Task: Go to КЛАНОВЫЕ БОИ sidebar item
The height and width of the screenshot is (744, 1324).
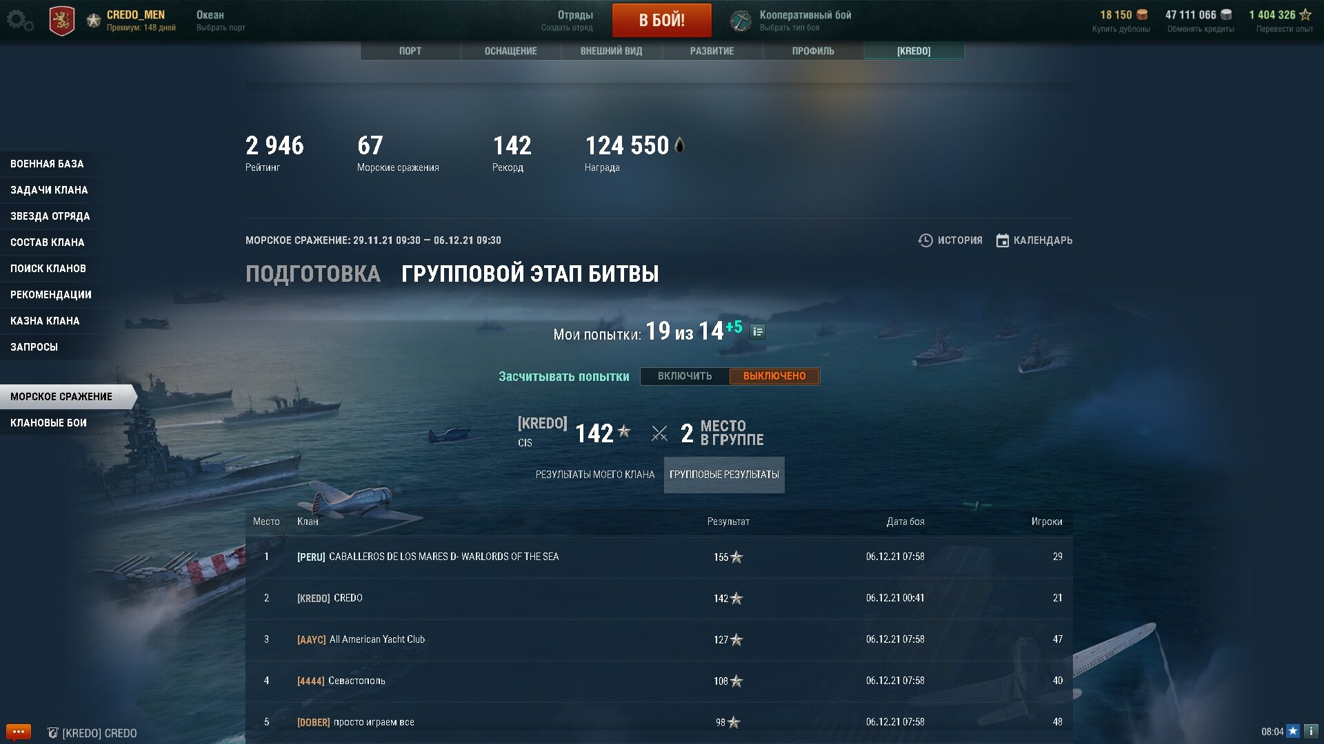Action: point(48,423)
